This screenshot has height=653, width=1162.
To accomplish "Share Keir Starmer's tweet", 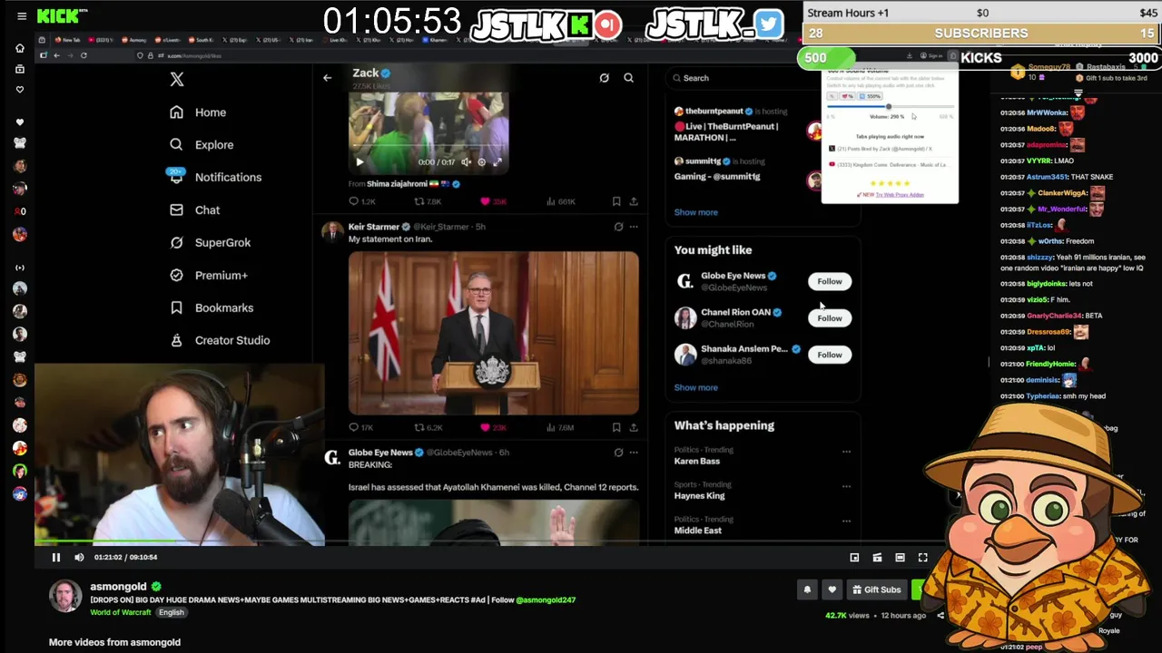I will pos(634,427).
